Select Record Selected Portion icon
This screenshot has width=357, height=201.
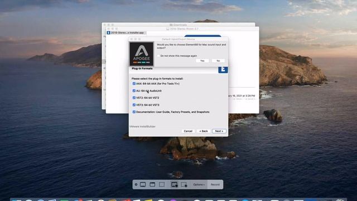click(x=184, y=185)
